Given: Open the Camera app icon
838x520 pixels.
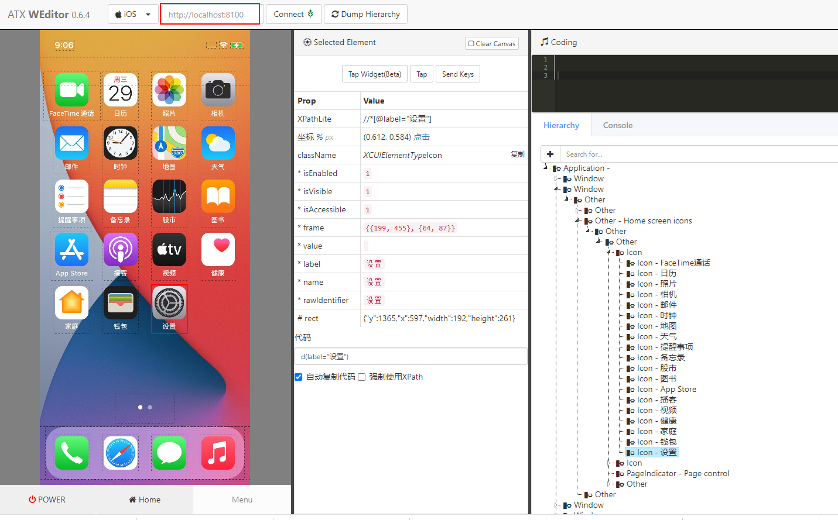Looking at the screenshot, I should tap(218, 90).
